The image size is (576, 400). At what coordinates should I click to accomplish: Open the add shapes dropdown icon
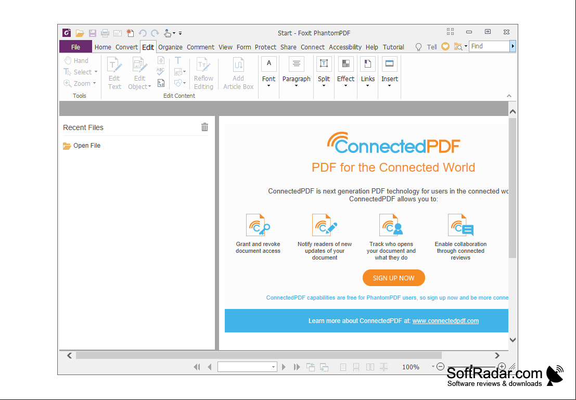tap(180, 83)
